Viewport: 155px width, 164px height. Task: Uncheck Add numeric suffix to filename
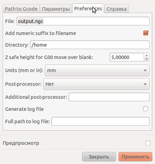(x=146, y=33)
